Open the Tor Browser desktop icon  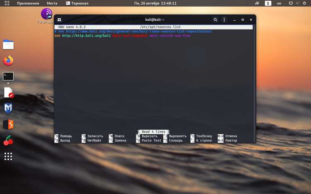pos(46,14)
